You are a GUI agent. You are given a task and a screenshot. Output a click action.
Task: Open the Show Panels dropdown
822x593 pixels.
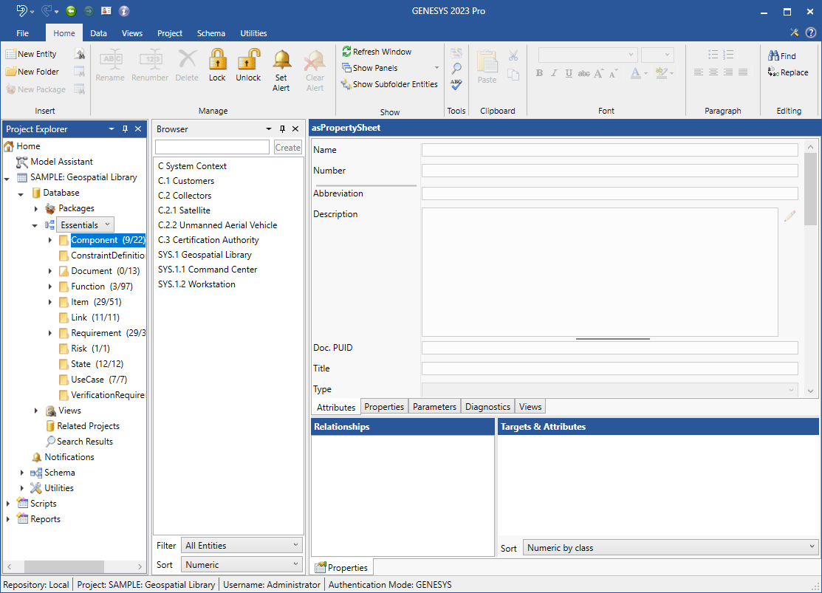click(436, 68)
